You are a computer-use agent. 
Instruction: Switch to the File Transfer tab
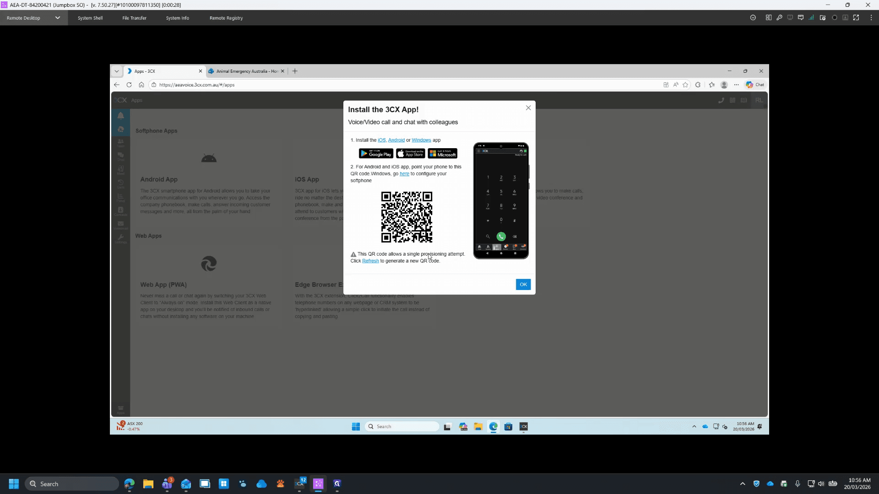pos(134,18)
